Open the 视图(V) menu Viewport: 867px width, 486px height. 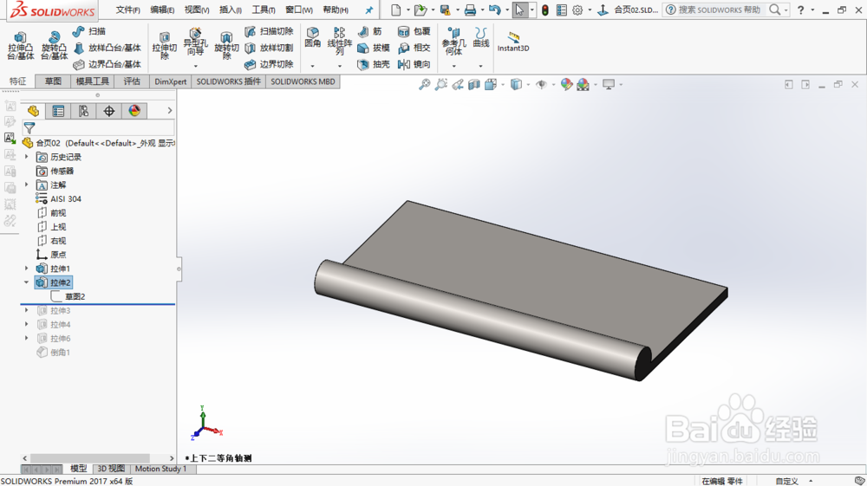click(196, 10)
